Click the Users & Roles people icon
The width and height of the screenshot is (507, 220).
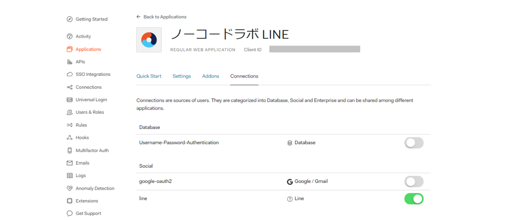(70, 113)
